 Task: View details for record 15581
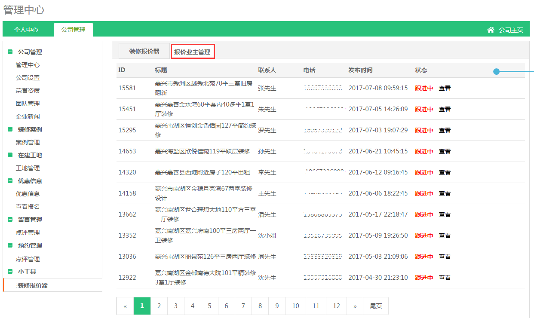click(x=445, y=88)
